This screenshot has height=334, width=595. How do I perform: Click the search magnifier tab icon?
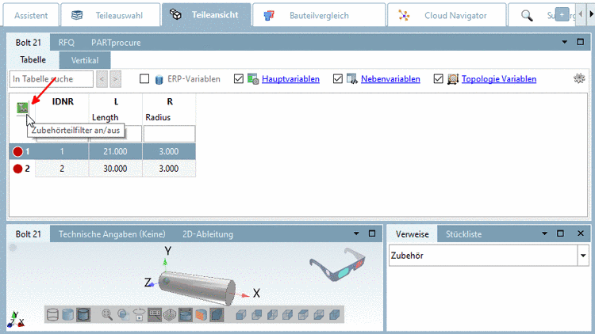(x=527, y=16)
